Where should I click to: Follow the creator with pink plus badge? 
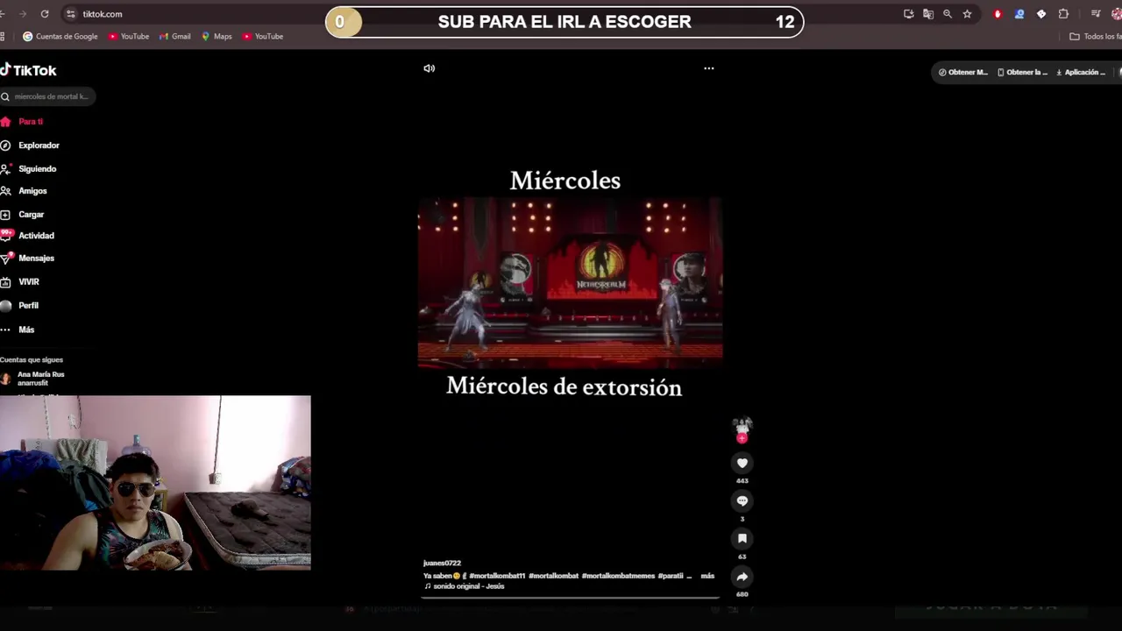pyautogui.click(x=742, y=438)
